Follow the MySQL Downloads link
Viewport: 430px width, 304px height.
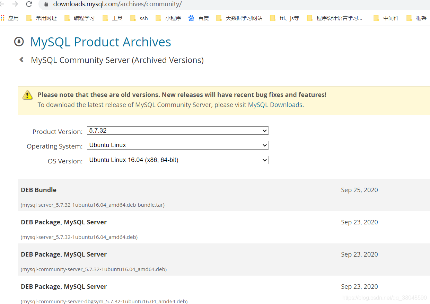click(275, 105)
